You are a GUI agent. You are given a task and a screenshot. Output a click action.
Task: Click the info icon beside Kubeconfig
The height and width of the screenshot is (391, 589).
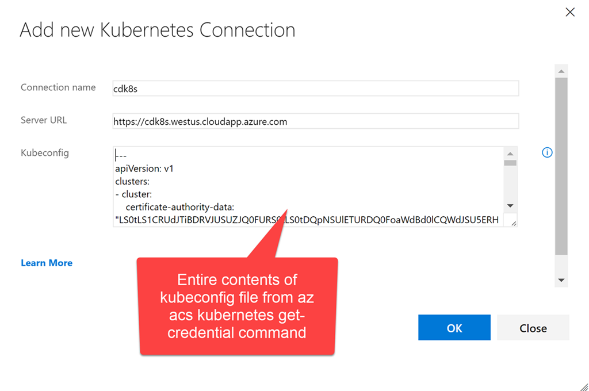(547, 152)
